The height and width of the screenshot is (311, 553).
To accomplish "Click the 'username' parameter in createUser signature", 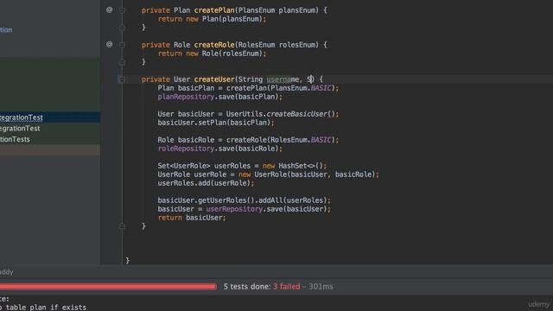I will 283,79.
